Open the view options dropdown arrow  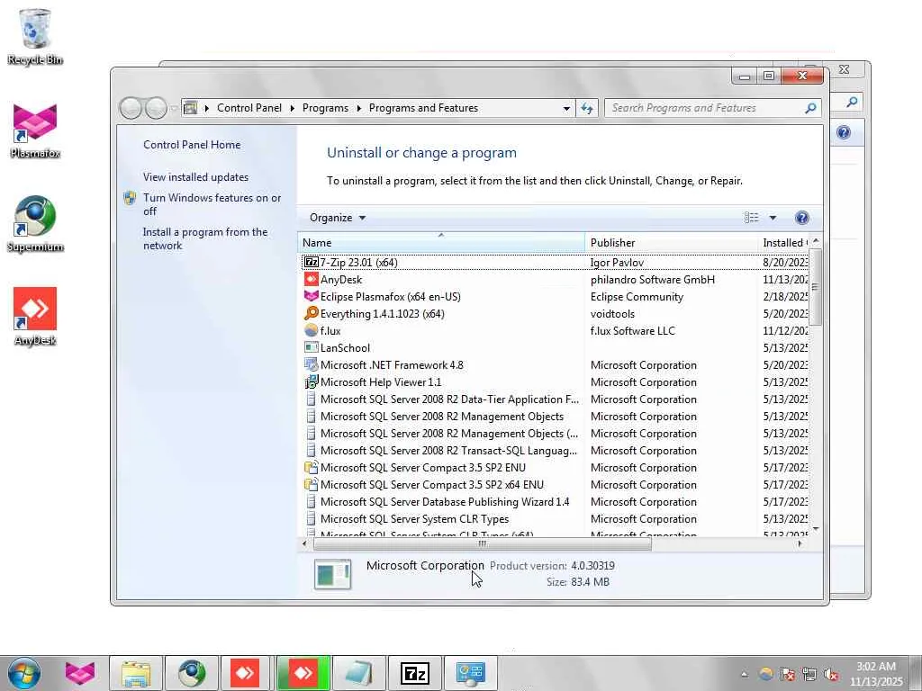tap(773, 218)
